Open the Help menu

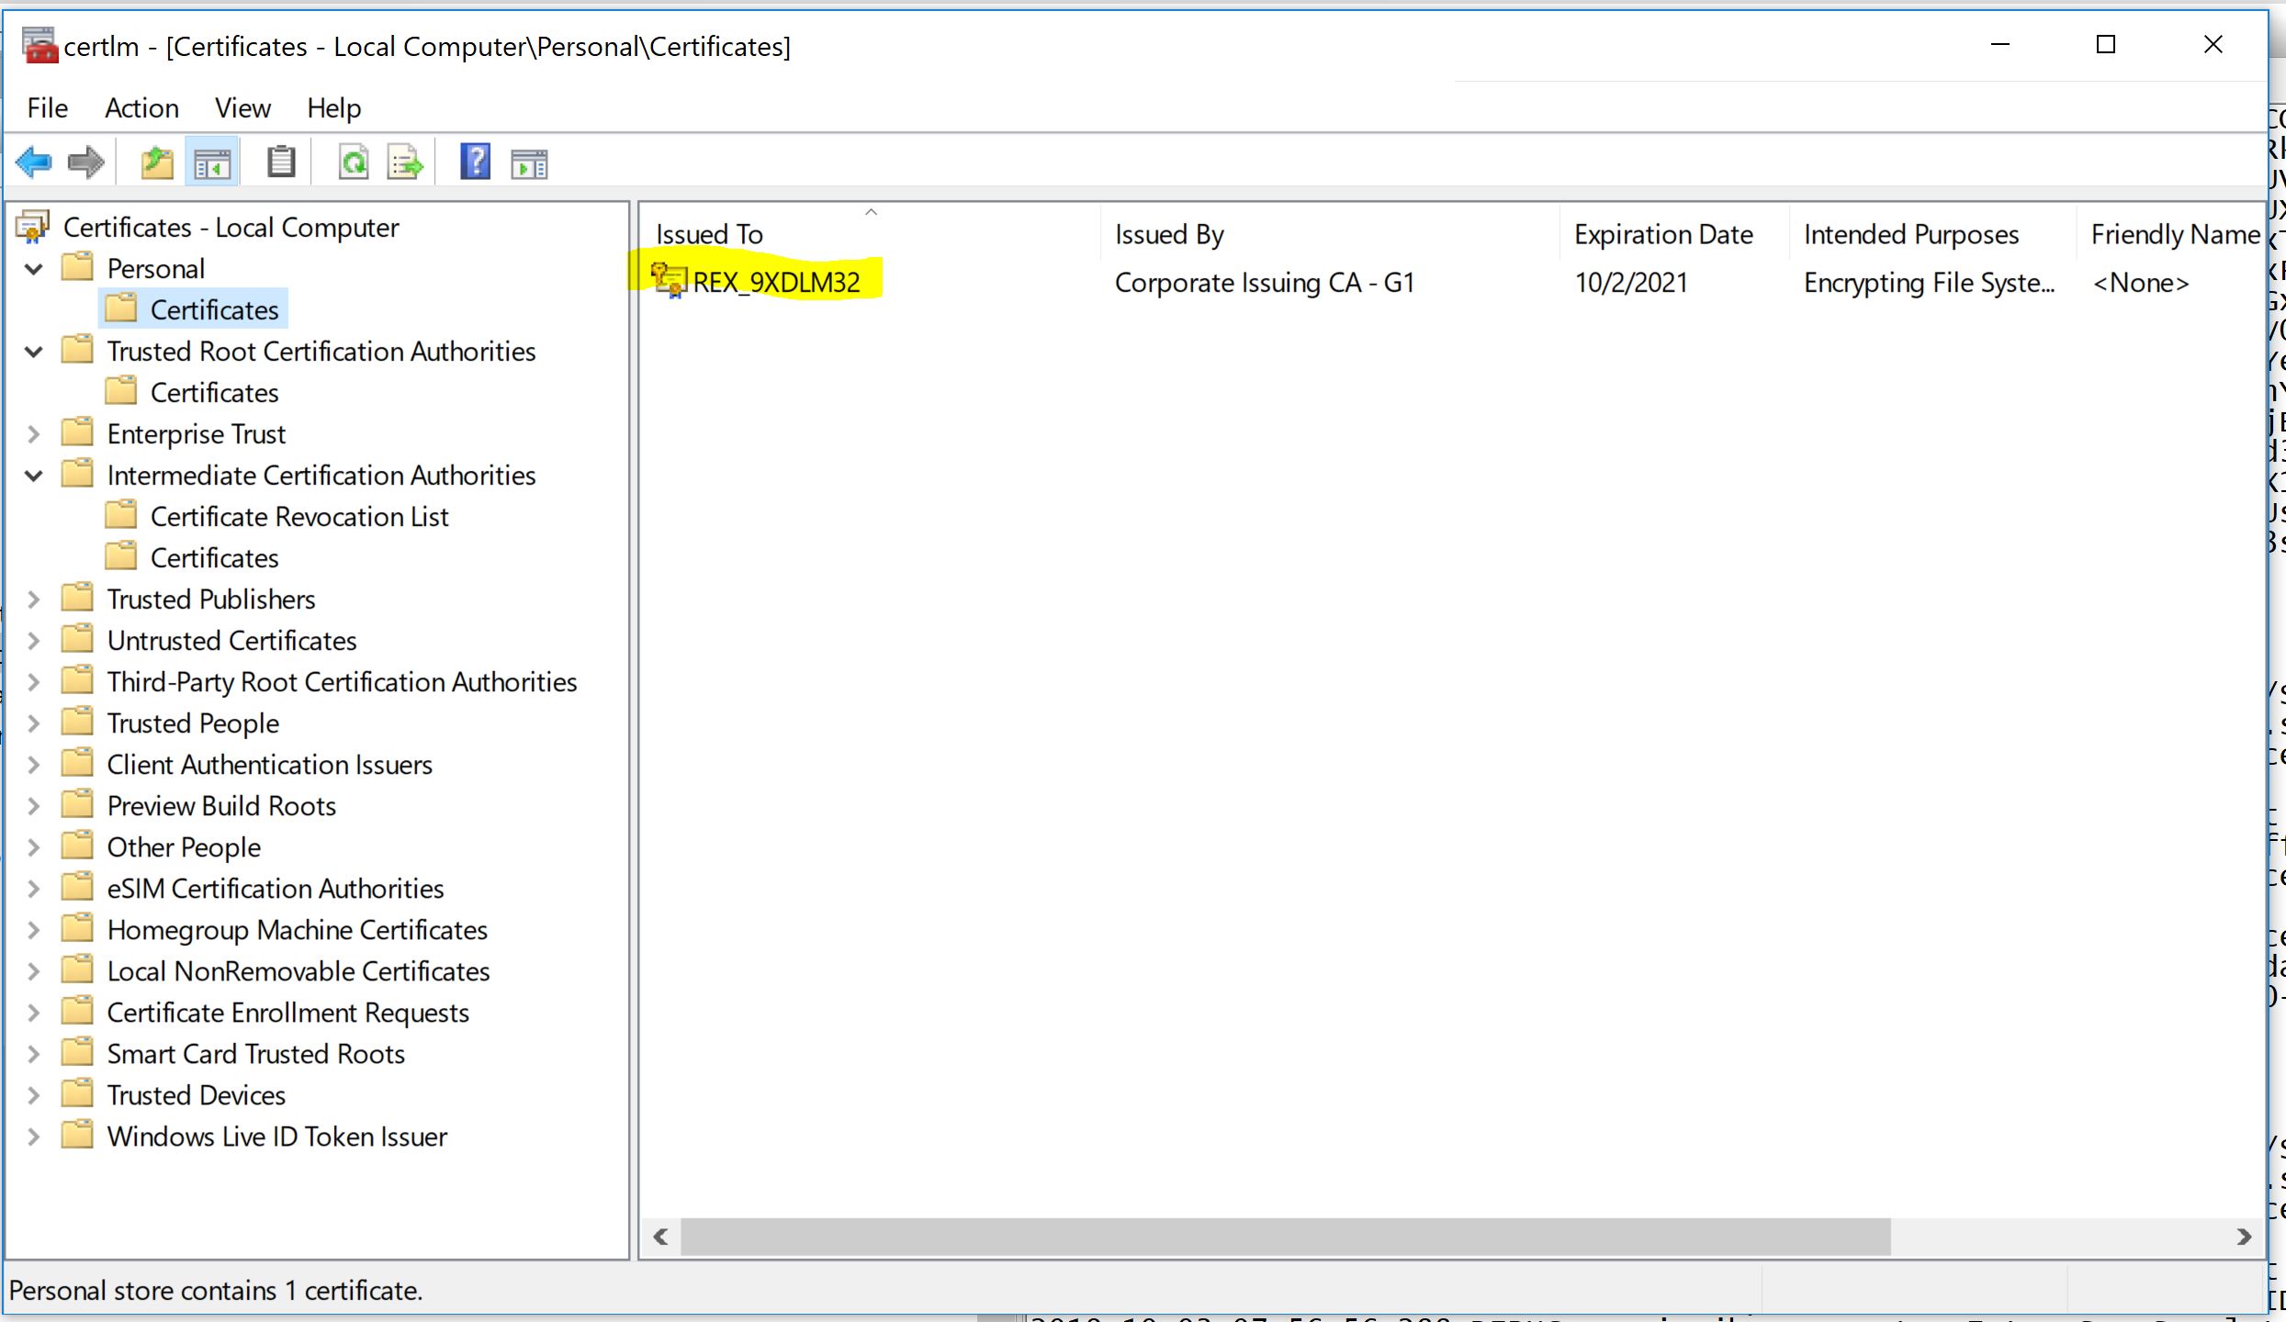tap(331, 108)
